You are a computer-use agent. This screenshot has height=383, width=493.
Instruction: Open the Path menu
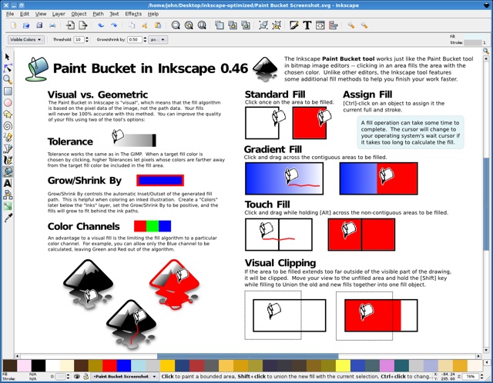point(98,14)
